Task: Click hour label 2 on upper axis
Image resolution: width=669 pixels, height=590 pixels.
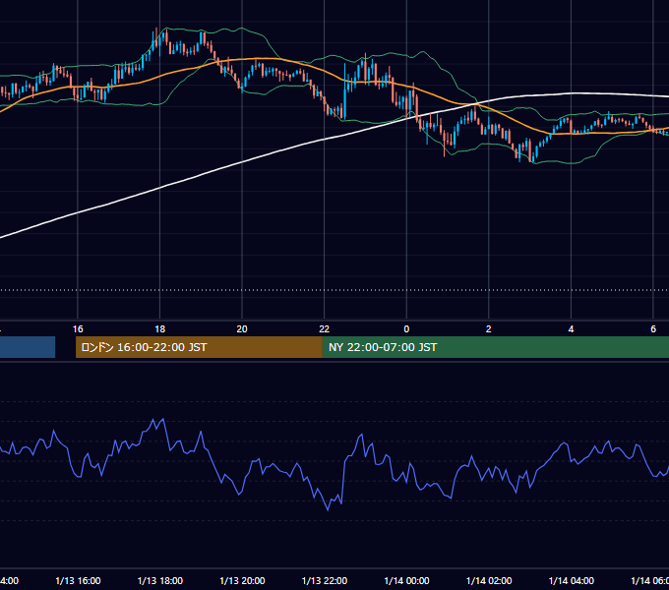Action: pos(489,329)
